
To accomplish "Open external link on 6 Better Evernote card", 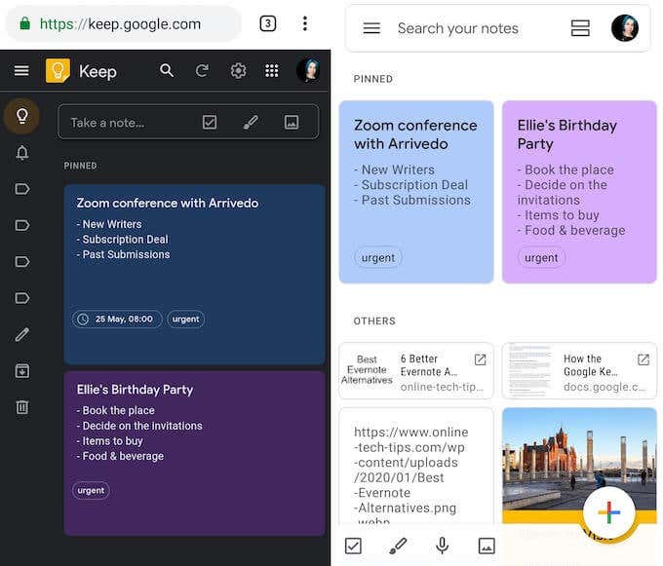I will 480,359.
